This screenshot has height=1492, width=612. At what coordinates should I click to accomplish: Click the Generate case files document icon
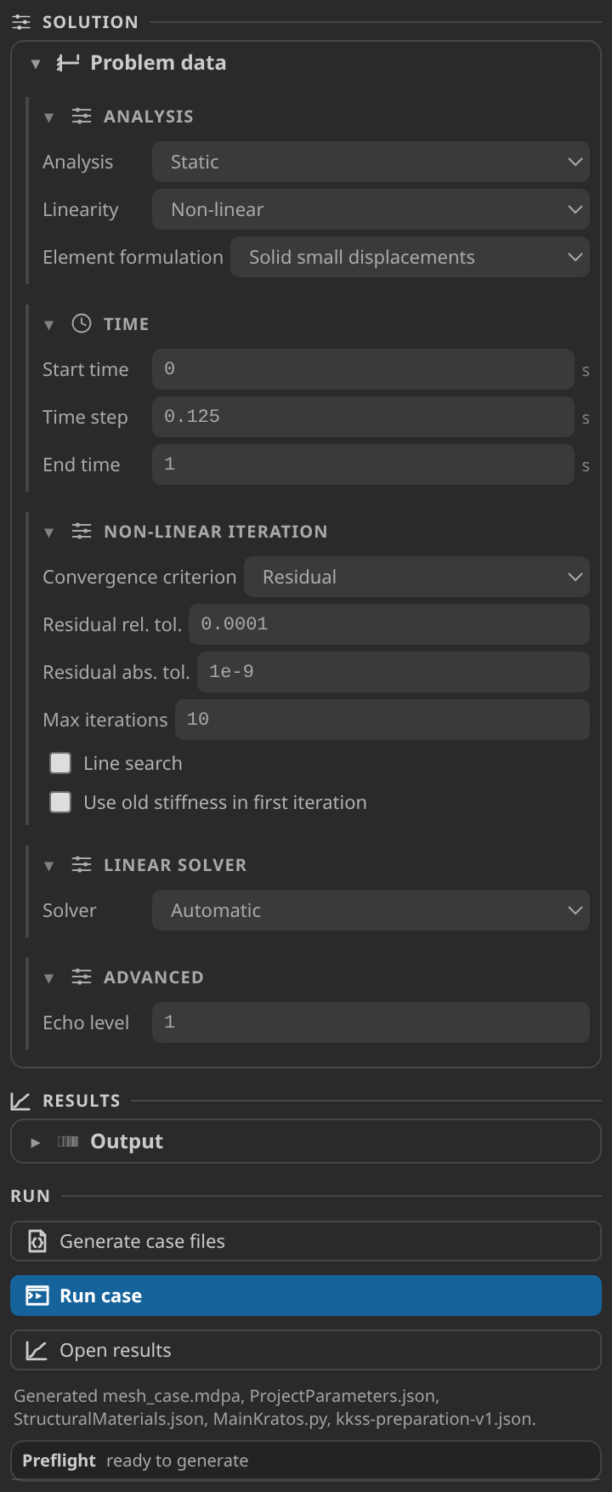pos(37,1241)
